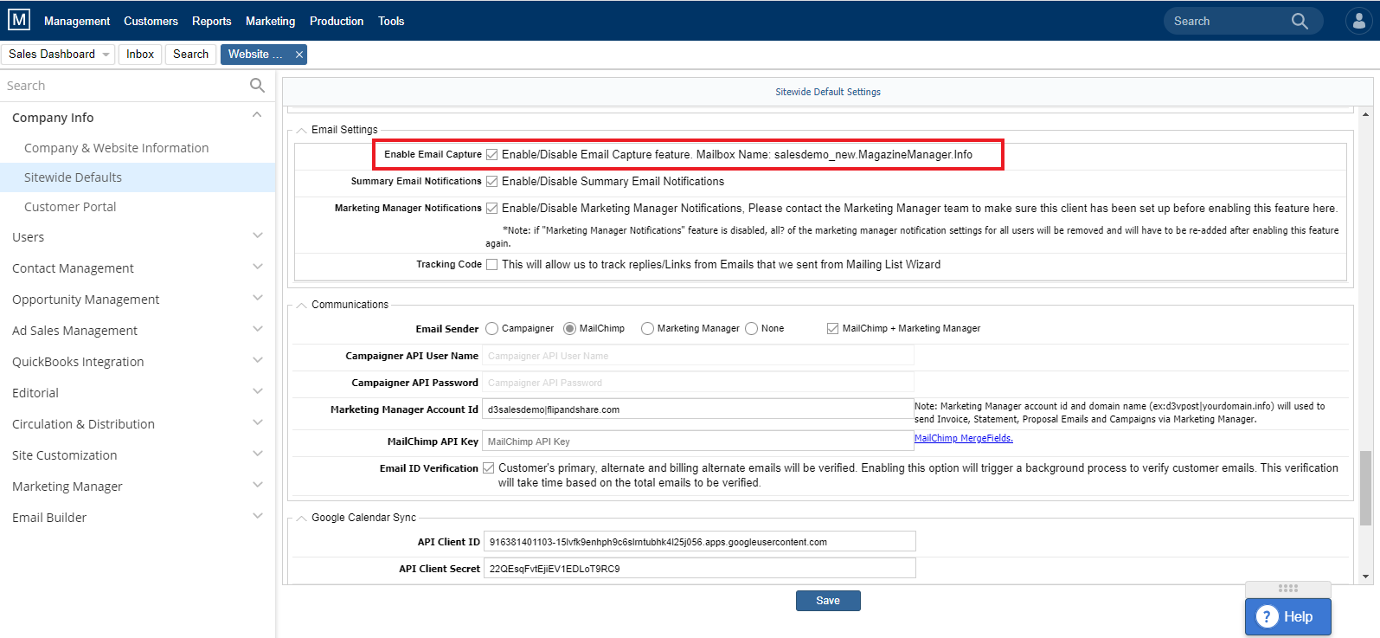Screen dimensions: 1380x638
Task: Click the Campaigner API Password field
Action: 697,383
